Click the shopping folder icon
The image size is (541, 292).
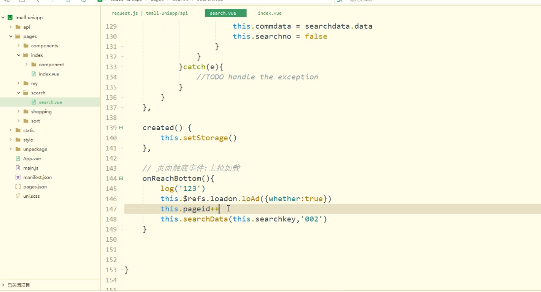[26, 111]
